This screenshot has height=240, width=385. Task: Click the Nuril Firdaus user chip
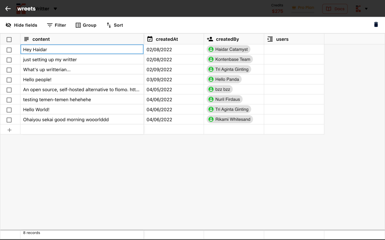(225, 99)
